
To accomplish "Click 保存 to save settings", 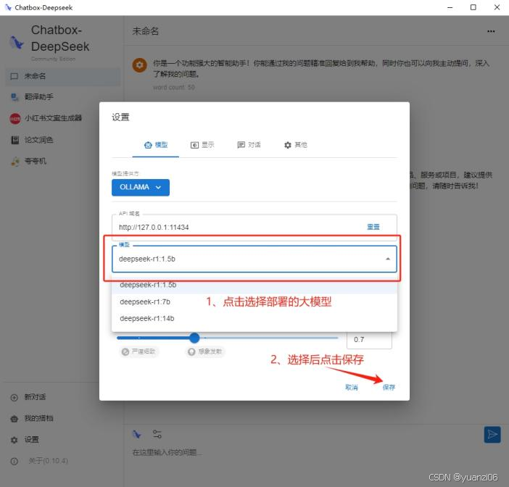I will 389,388.
